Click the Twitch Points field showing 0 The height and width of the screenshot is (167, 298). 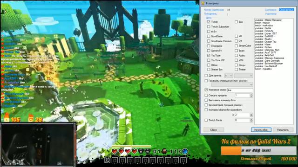242,120
